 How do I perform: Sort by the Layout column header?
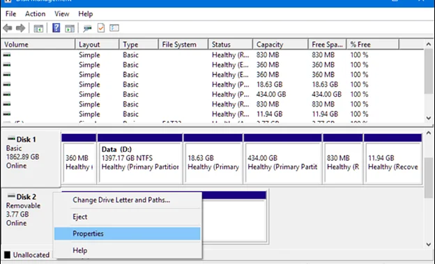click(97, 45)
